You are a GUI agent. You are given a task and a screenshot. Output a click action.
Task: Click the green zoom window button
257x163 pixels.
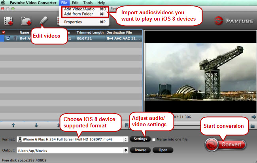pyautogui.click(x=13, y=9)
